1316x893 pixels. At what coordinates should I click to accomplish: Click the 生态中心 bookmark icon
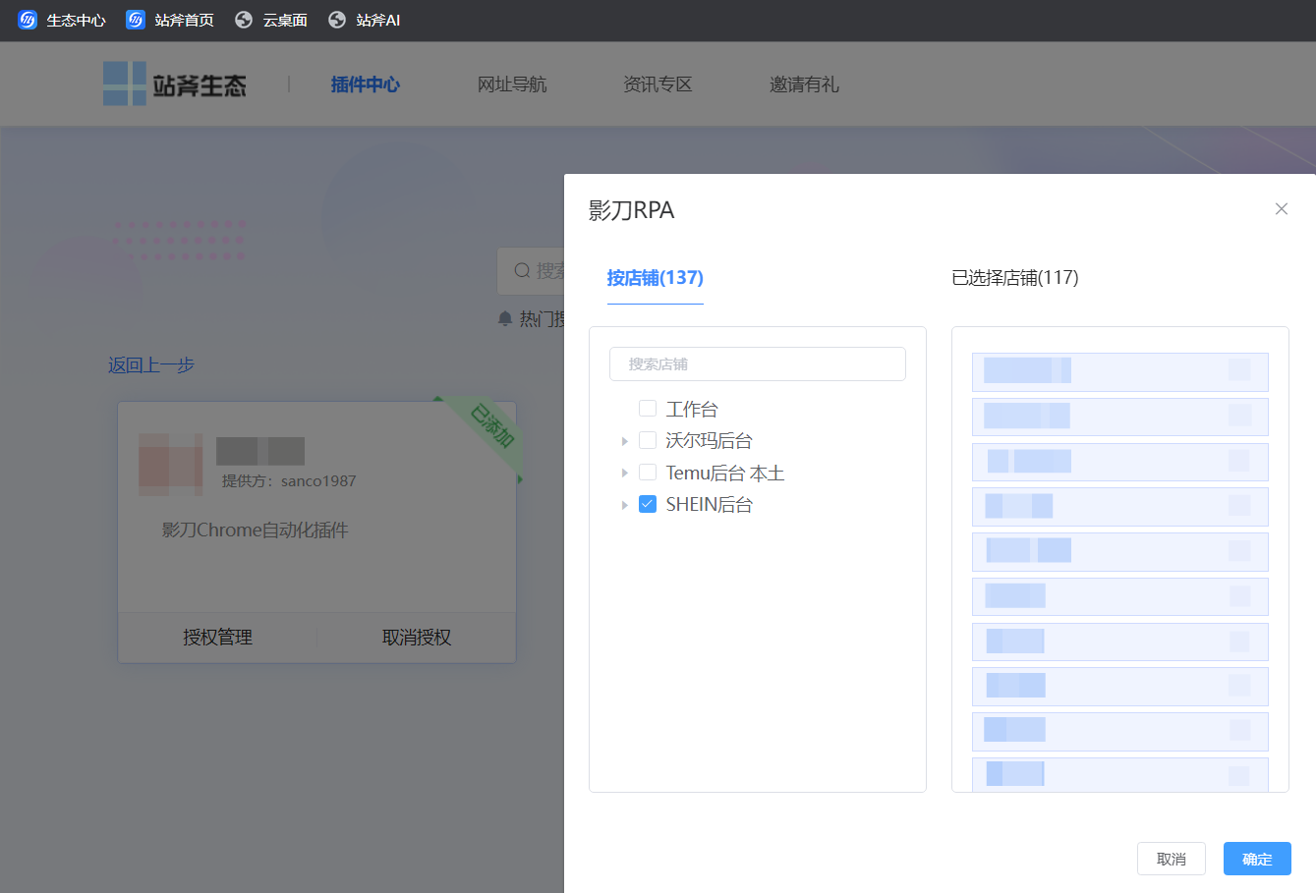[28, 20]
